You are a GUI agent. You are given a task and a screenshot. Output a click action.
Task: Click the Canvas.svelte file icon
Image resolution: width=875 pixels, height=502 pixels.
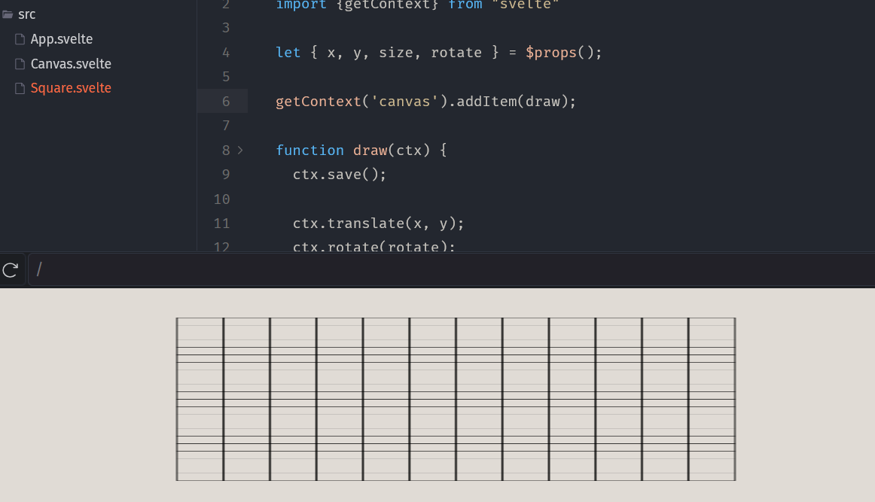(20, 64)
